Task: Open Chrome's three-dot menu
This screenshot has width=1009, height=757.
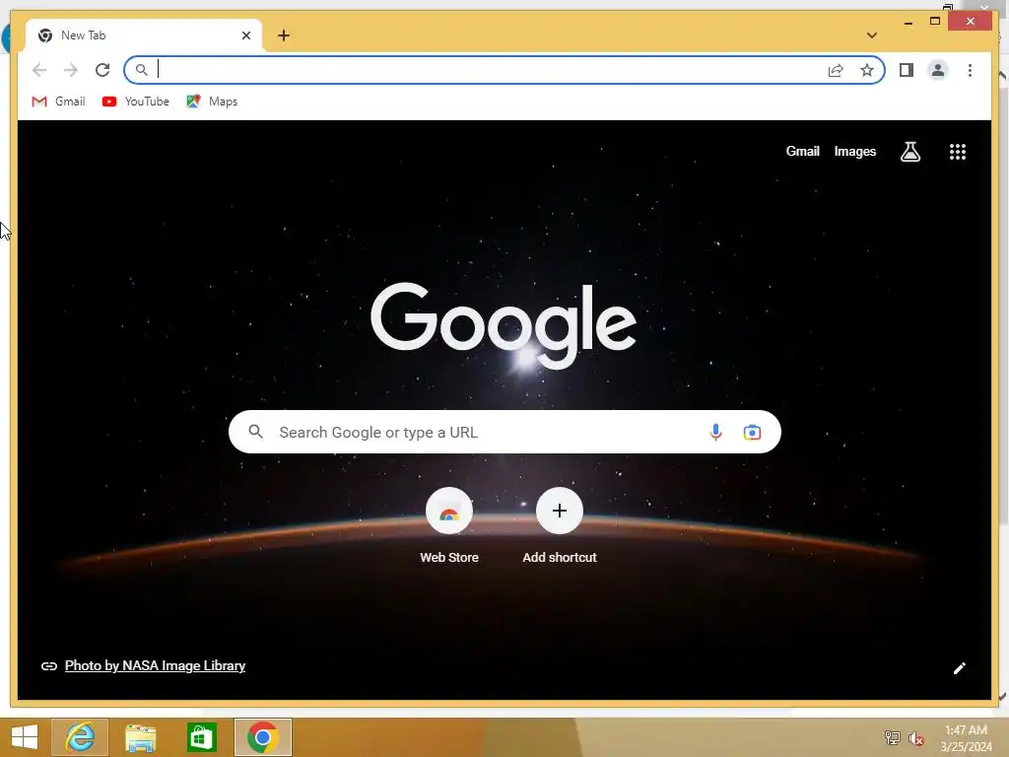Action: click(x=970, y=70)
